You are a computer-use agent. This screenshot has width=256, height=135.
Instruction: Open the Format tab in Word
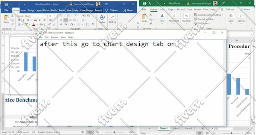point(99,10)
